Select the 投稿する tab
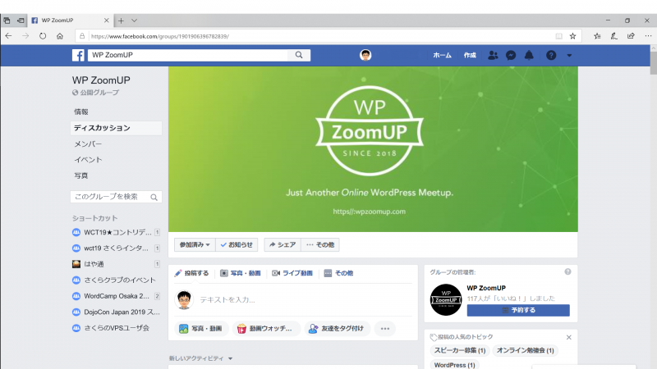 point(191,273)
